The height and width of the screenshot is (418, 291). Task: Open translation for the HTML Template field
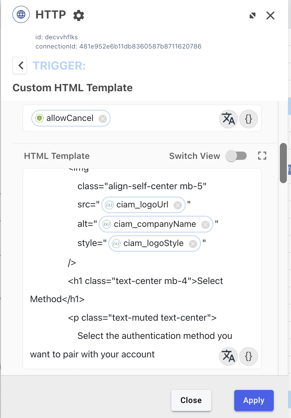[228, 356]
